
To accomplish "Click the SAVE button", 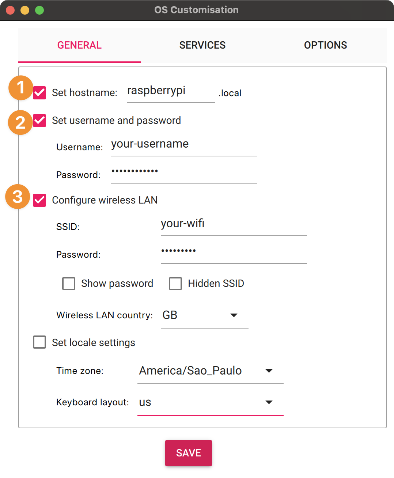I will pos(188,453).
